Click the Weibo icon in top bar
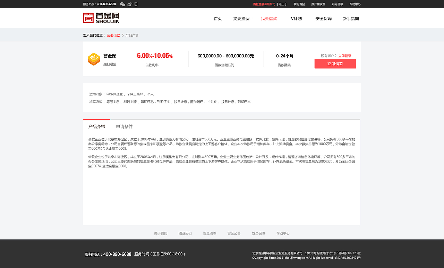 pos(130,4)
